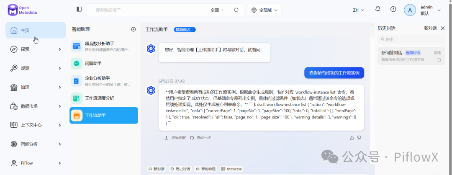Add a new assistant with plus icon
452x175 pixels.
pos(133,29)
